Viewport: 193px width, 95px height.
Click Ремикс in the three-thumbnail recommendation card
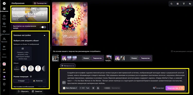(x=86, y=58)
